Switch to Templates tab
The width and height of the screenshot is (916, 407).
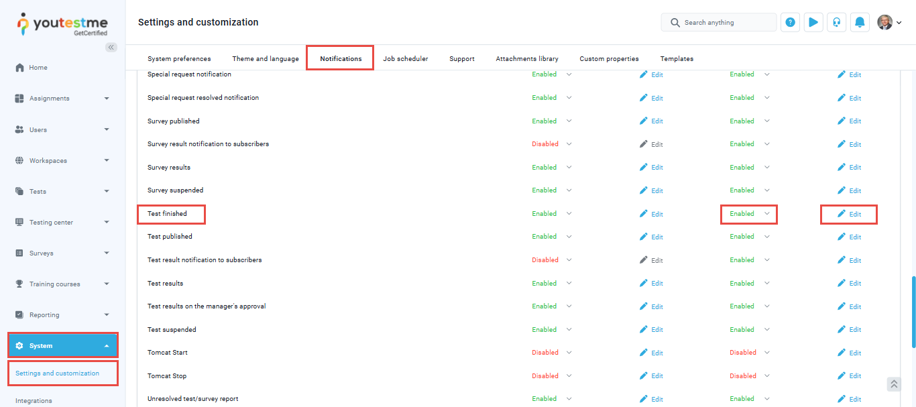tap(677, 59)
